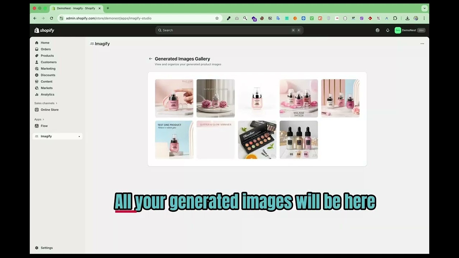
Task: Select the Imagify app icon
Action: (x=36, y=136)
